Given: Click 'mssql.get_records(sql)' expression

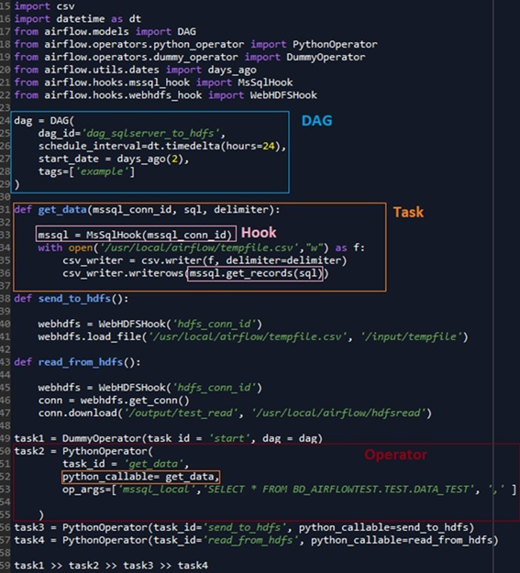Looking at the screenshot, I should coord(256,273).
